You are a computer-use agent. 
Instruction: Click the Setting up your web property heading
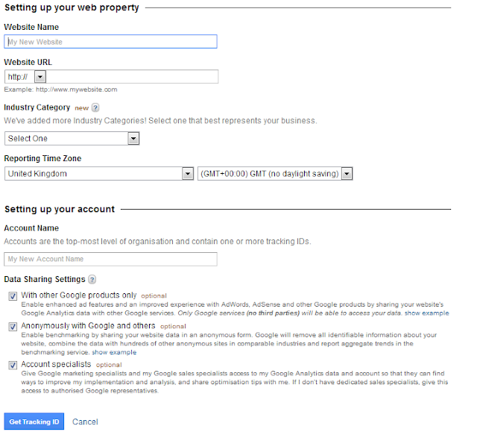click(72, 7)
